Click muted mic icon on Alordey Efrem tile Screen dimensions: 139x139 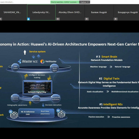58,19
